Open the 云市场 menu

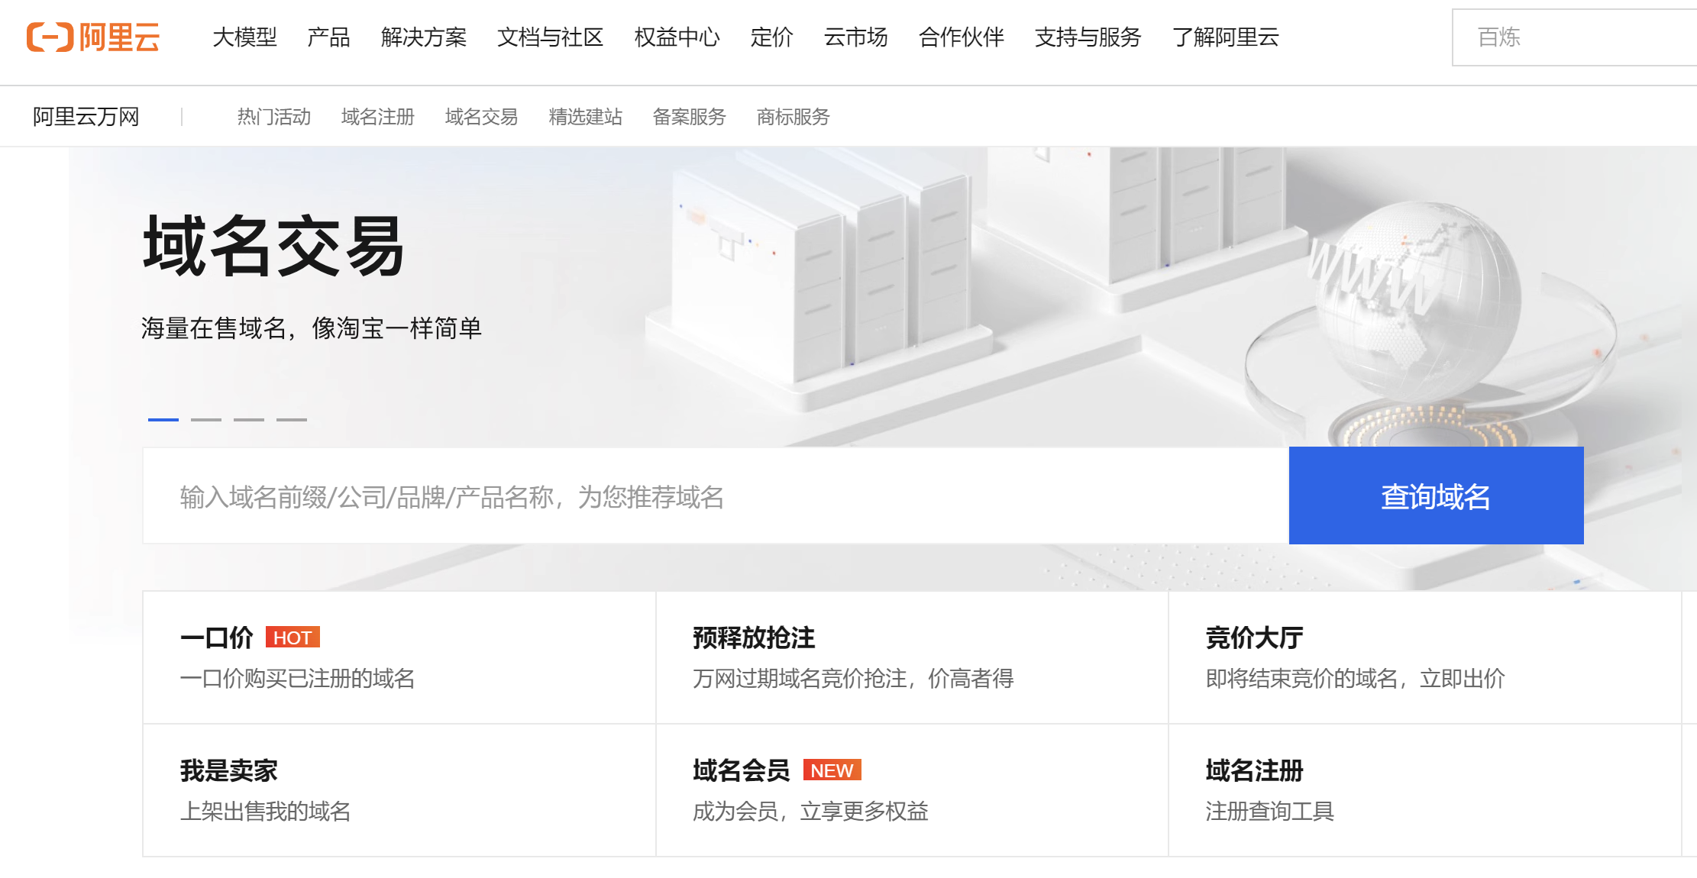point(855,37)
